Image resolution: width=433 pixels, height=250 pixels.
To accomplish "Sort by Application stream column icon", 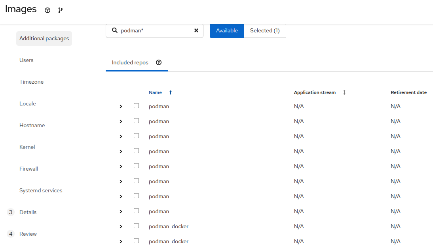I will (x=344, y=92).
